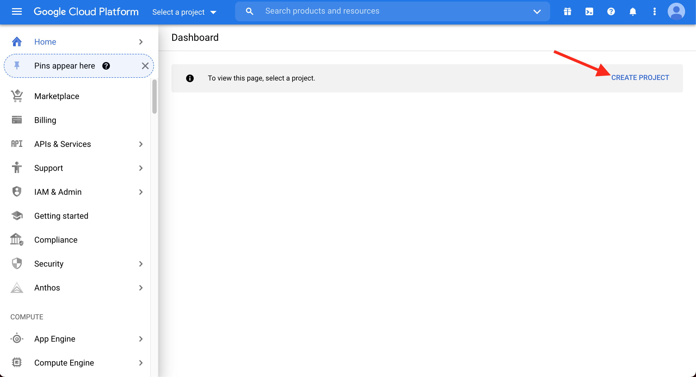Open Compute Engine in the sidebar
The image size is (696, 377).
[64, 363]
